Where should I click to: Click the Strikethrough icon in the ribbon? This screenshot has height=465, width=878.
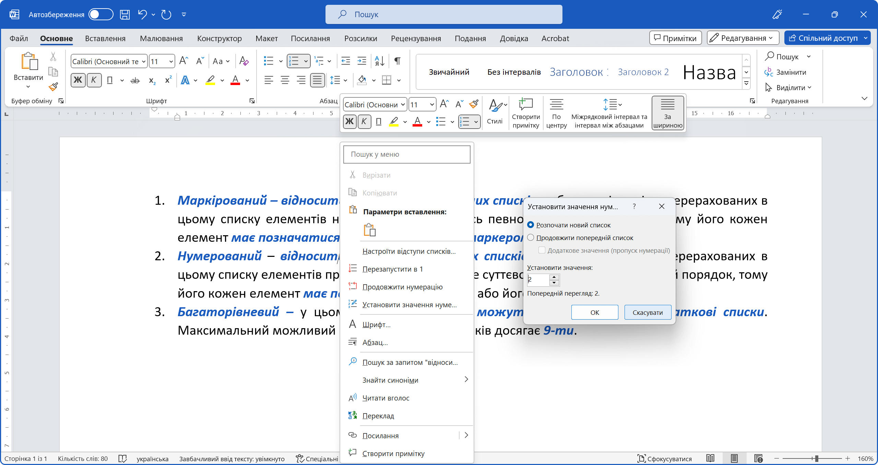pos(135,80)
